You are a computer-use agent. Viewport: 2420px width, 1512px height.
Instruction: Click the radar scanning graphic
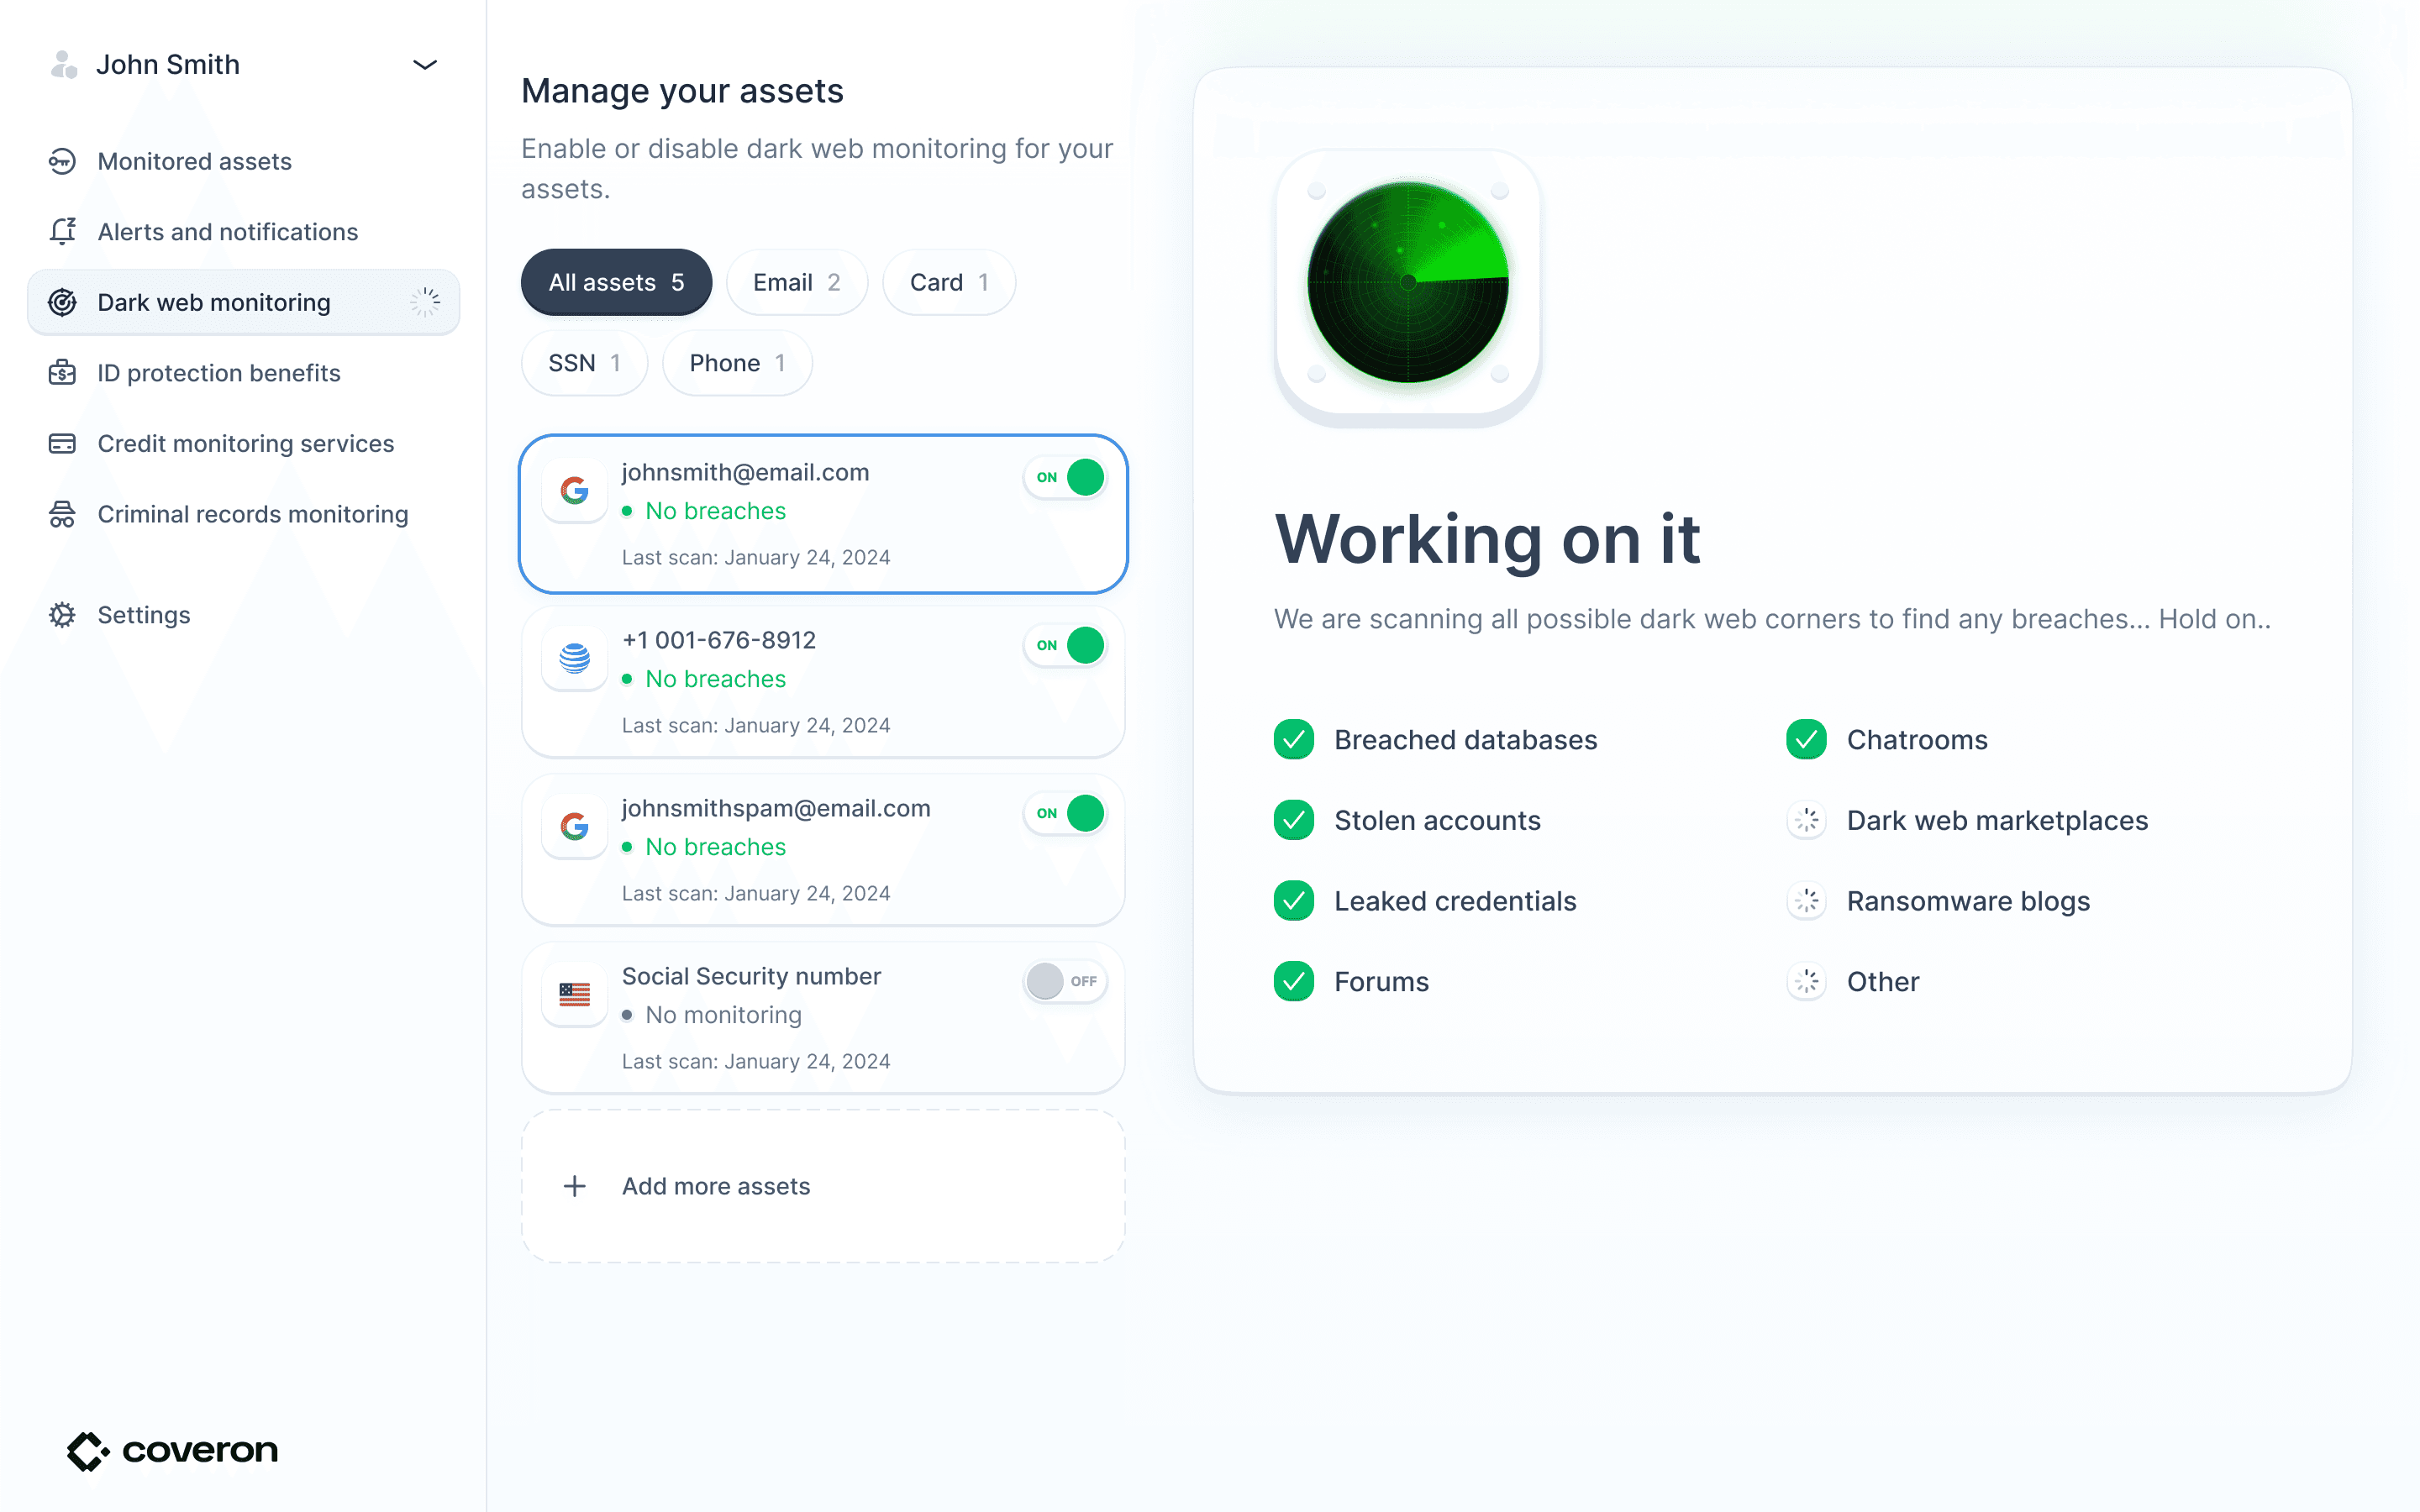(1408, 282)
